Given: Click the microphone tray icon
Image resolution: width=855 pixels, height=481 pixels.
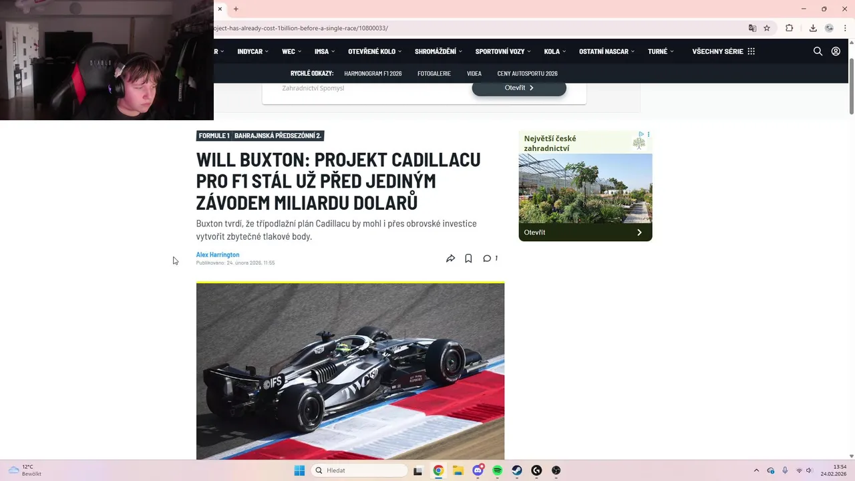Looking at the screenshot, I should (785, 470).
